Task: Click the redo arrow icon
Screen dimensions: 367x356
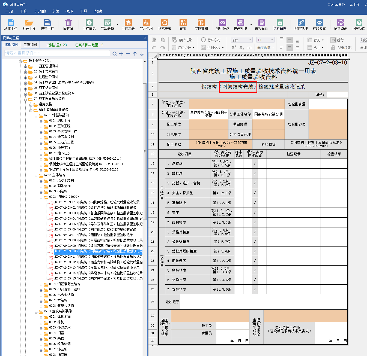Action: (x=163, y=48)
